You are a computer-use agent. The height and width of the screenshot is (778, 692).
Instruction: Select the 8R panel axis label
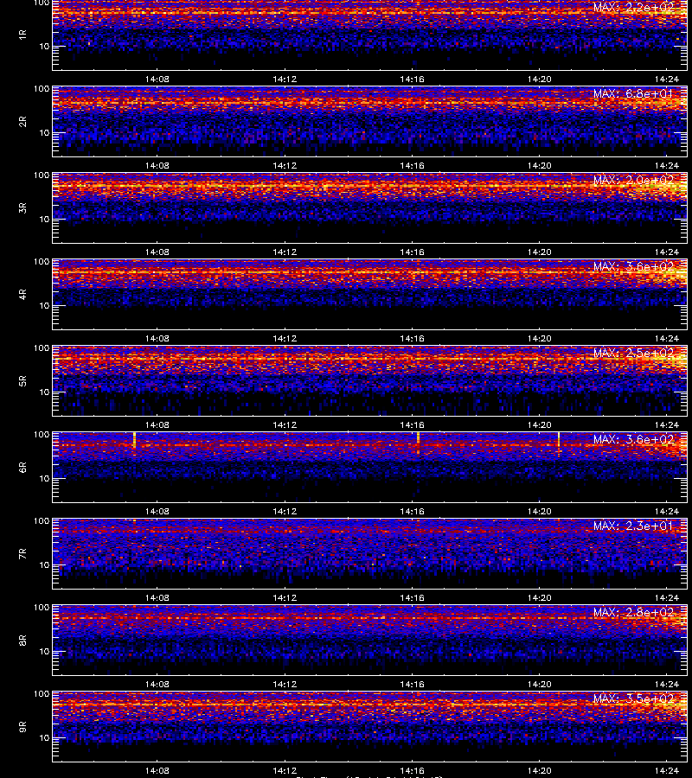click(x=22, y=641)
